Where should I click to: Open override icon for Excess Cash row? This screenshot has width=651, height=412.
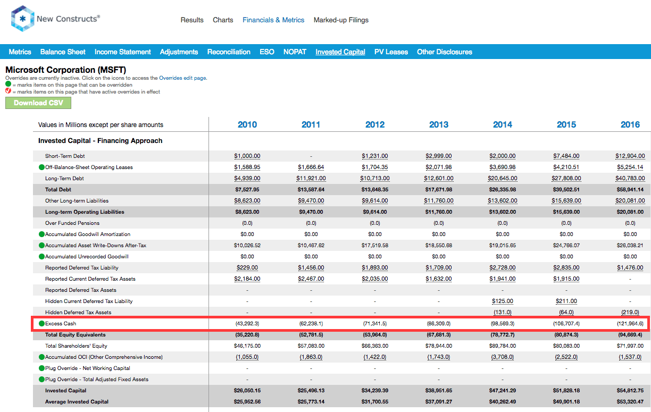[x=41, y=324]
